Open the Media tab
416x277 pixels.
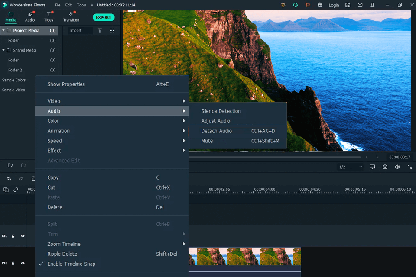(10, 17)
